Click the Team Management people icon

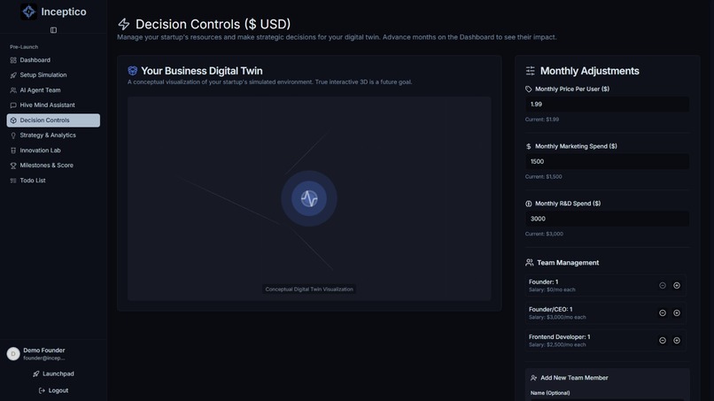pos(529,263)
